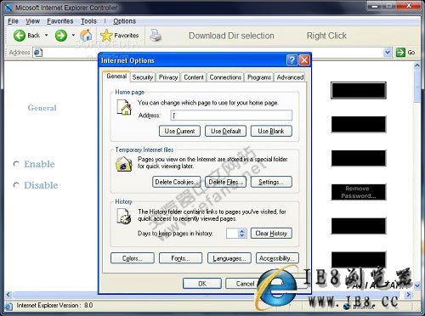Click the Print icon in toolbar
This screenshot has width=425, height=316.
pos(156,36)
